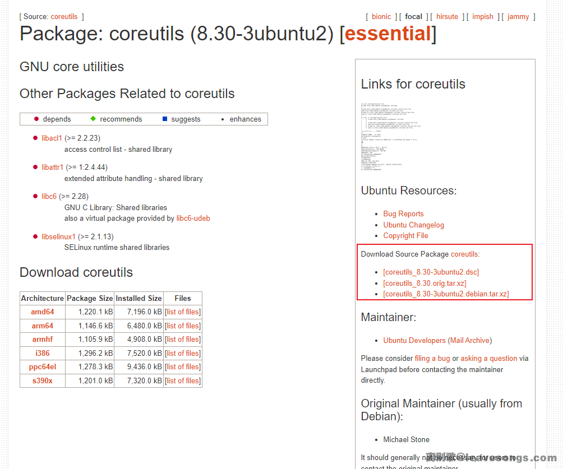563x469 pixels.
Task: Click the libc6 dependency link
Action: pyautogui.click(x=49, y=196)
